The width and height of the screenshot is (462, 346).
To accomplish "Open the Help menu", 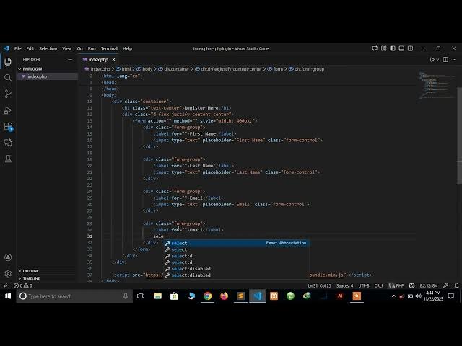I will [127, 48].
